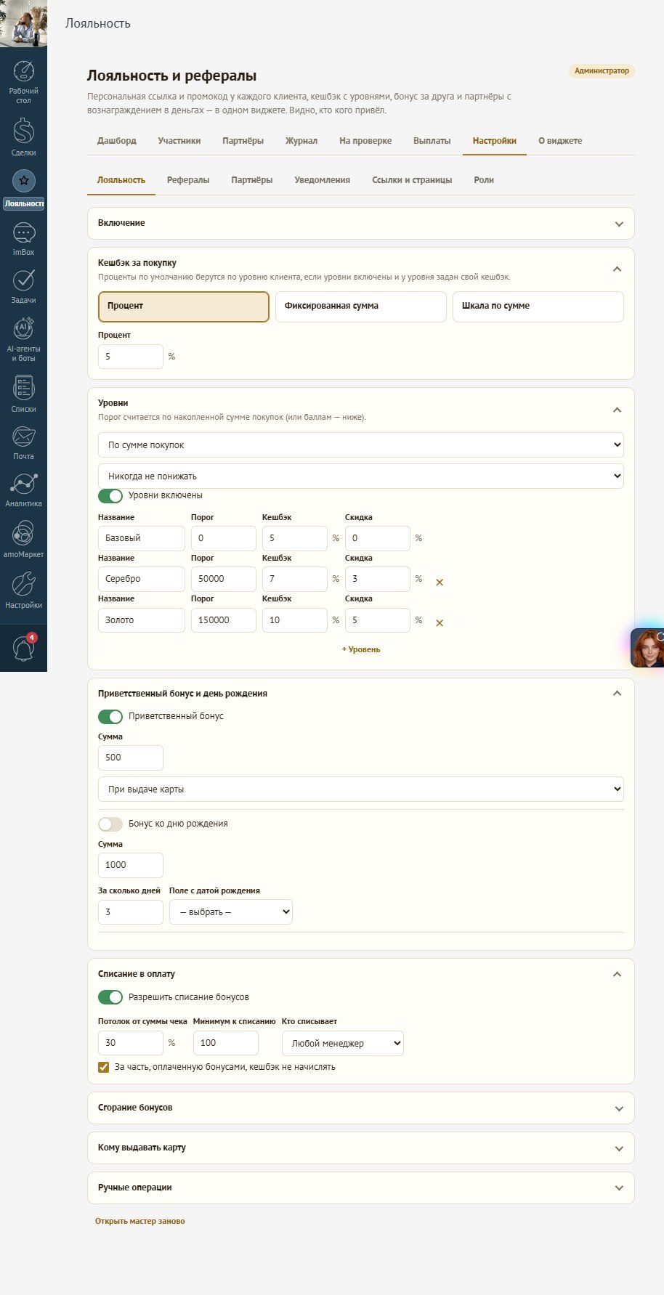Switch to the Рефералы settings subtab
The image size is (664, 1295).
pyautogui.click(x=188, y=180)
